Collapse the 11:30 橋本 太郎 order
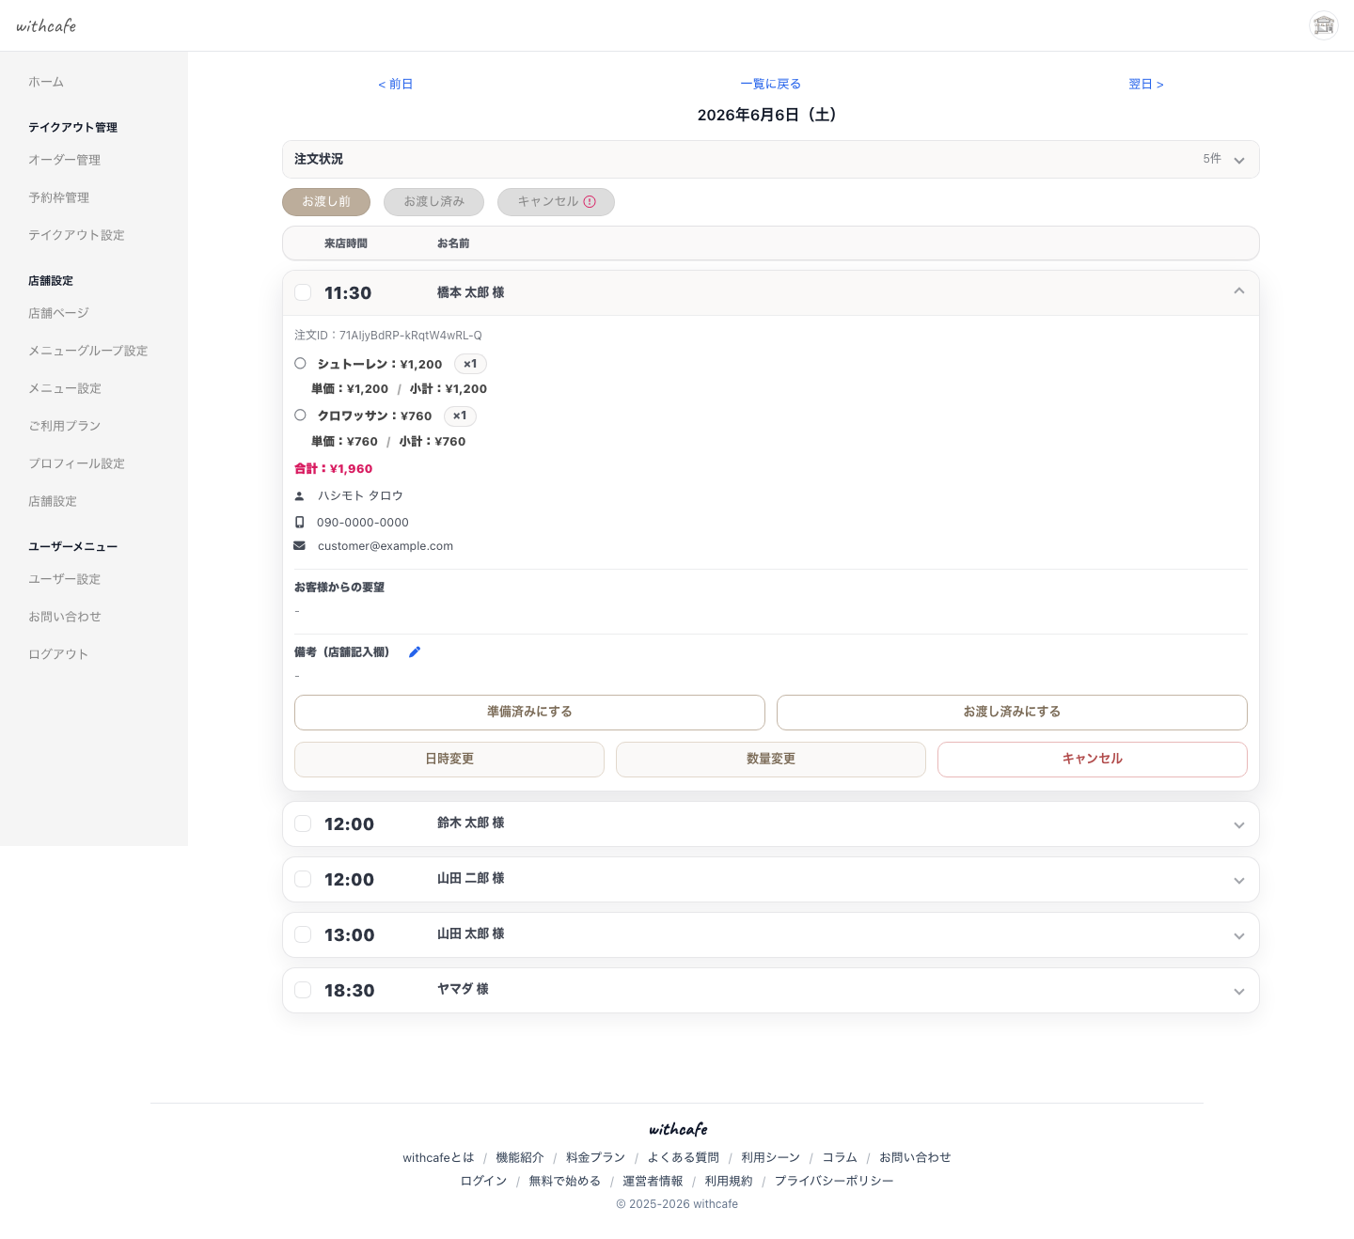Viewport: 1354px width, 1239px height. [x=1239, y=291]
